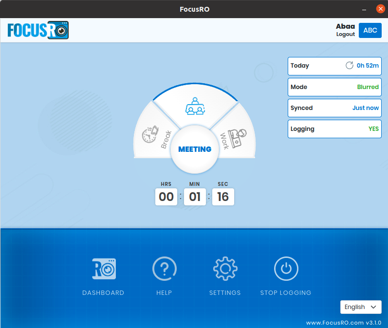Click the Synced Just now value
Screen dimensions: 388x328
tap(366, 108)
